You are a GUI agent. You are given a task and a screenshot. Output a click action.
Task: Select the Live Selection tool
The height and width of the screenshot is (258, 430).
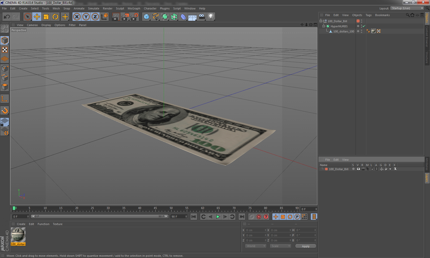(27, 17)
